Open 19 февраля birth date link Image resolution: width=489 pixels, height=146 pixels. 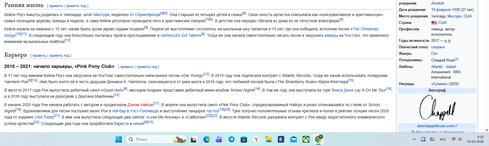tap(442, 10)
